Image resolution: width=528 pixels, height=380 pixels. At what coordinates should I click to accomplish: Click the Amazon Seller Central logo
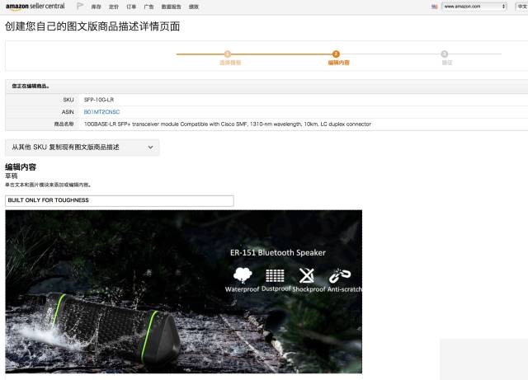(35, 7)
